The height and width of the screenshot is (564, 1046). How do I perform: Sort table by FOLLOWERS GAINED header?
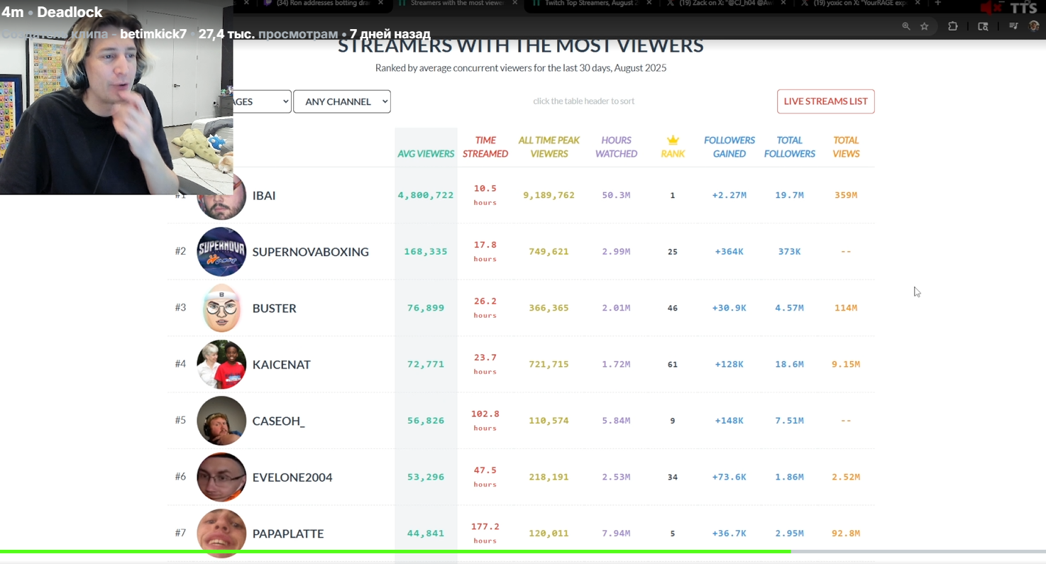pyautogui.click(x=730, y=147)
